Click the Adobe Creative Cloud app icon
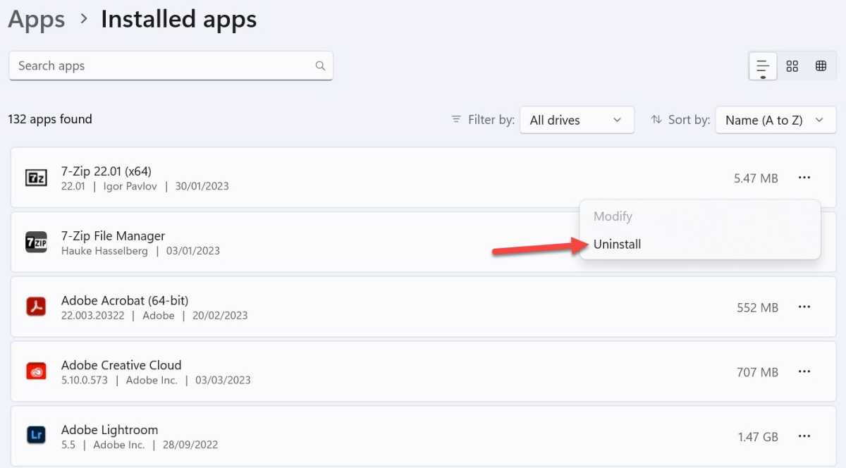 (x=36, y=371)
